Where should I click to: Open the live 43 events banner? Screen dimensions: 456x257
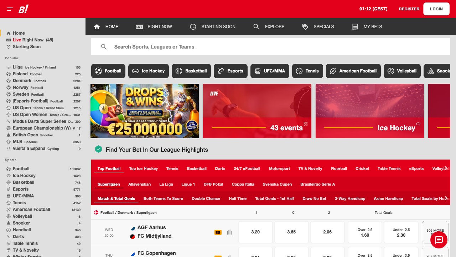pyautogui.click(x=257, y=111)
